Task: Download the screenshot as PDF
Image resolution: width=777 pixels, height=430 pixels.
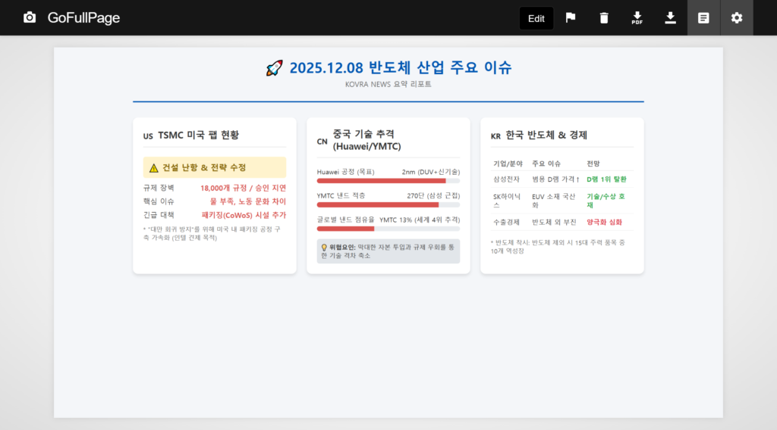Action: click(637, 17)
